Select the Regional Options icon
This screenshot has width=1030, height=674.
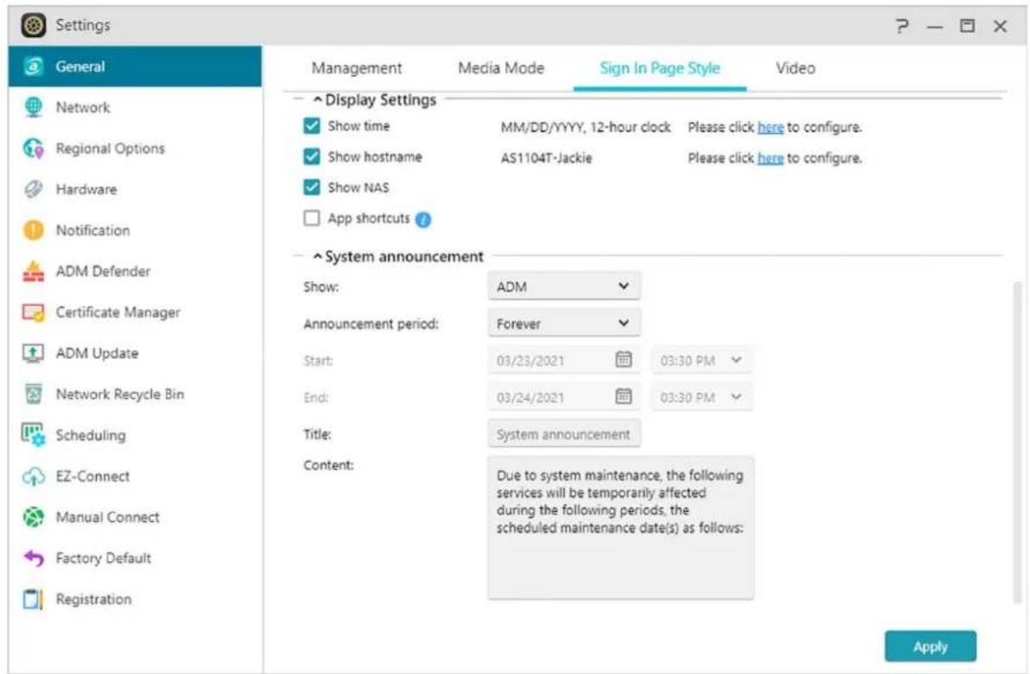28,148
